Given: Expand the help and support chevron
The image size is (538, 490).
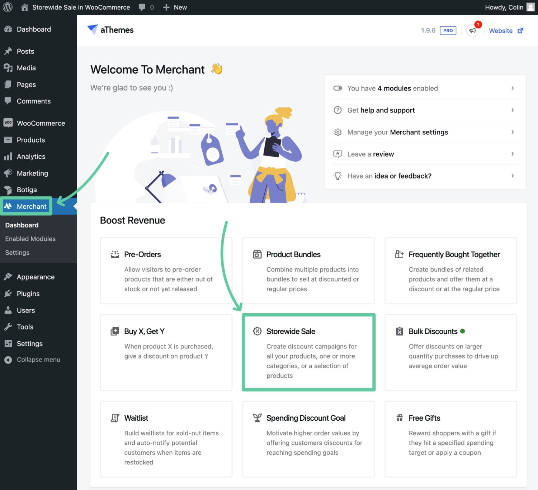Looking at the screenshot, I should click(513, 110).
